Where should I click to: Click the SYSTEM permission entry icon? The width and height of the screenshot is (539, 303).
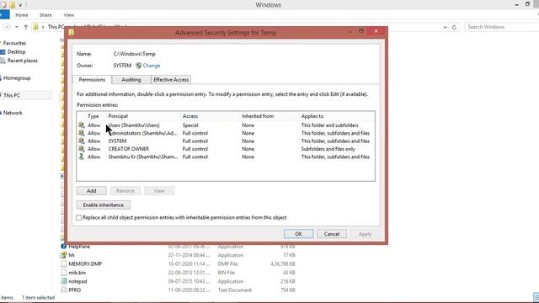pos(82,141)
